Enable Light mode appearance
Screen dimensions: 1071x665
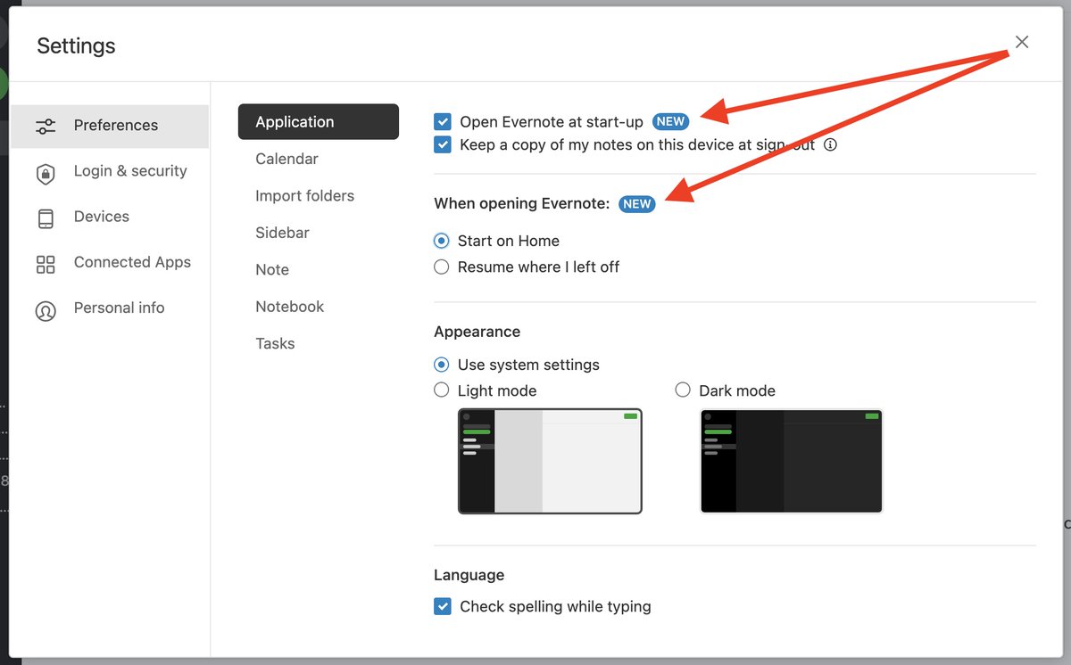pos(442,390)
